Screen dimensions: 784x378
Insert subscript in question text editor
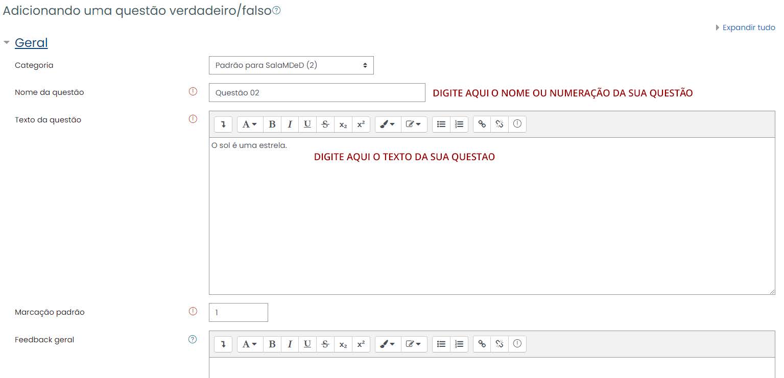343,124
